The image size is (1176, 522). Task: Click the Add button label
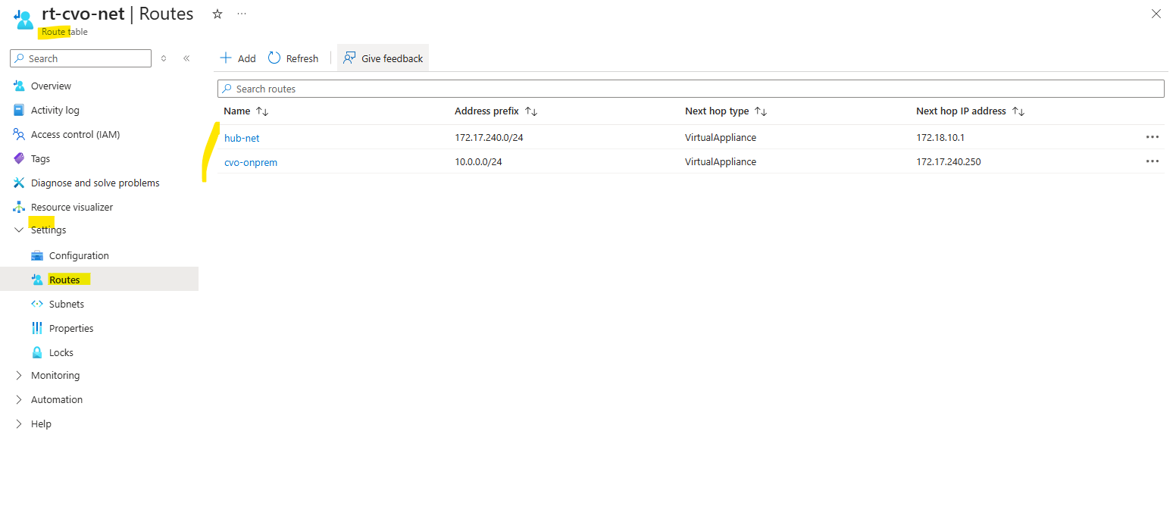247,58
